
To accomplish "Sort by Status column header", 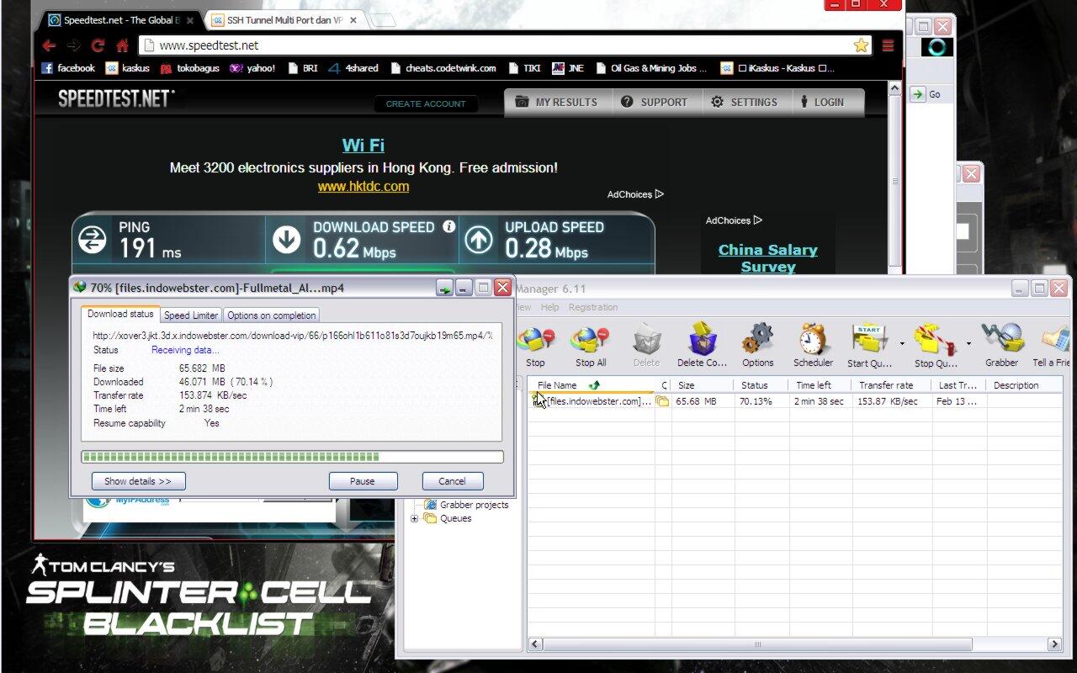I will tap(761, 385).
